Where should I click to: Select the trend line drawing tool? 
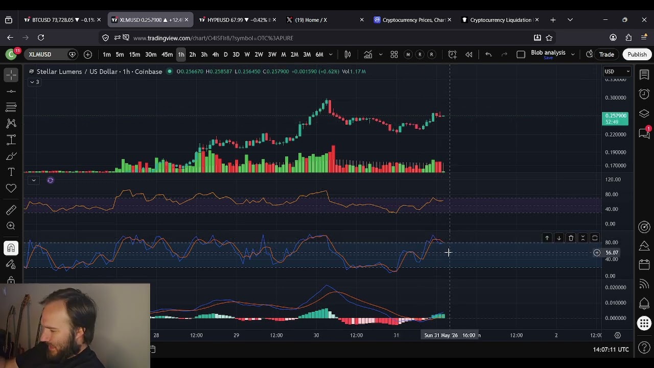pos(11,91)
